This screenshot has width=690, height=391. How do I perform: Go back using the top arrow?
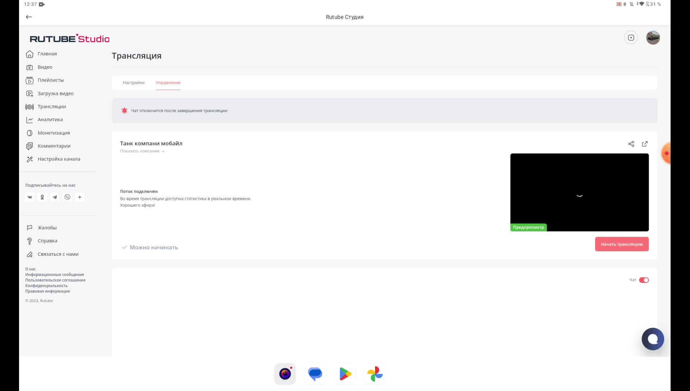29,17
